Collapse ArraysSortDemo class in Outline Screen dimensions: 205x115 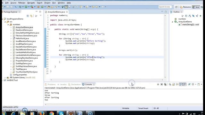[x=172, y=22]
